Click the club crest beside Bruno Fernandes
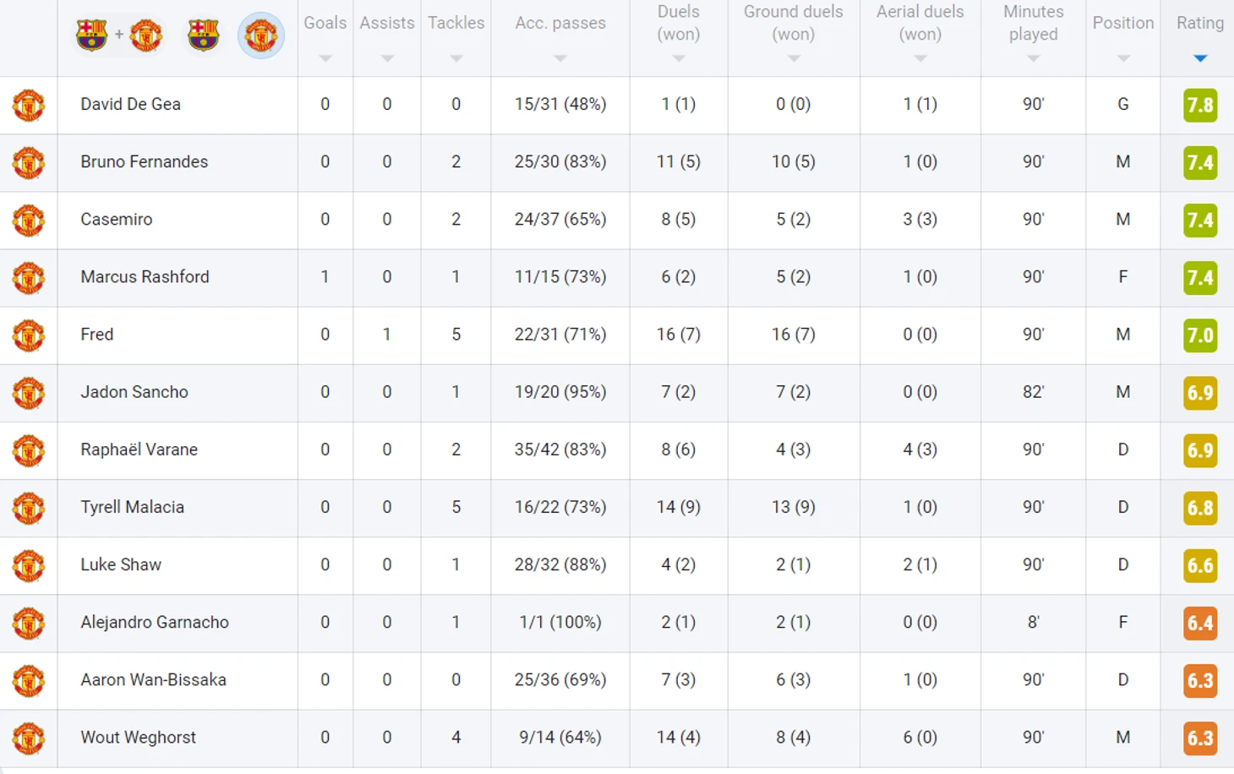The height and width of the screenshot is (774, 1234). pos(29,163)
